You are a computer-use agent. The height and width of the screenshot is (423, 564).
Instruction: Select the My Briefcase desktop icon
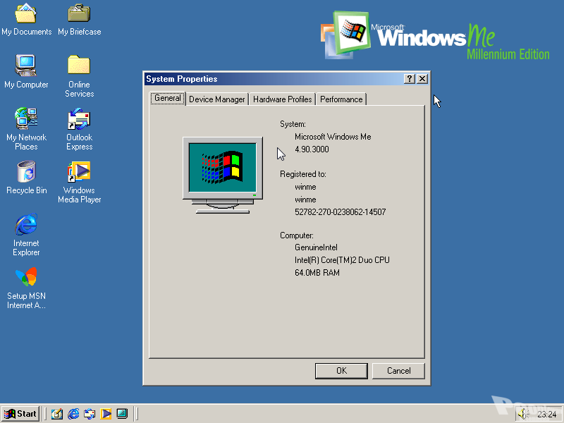79,13
